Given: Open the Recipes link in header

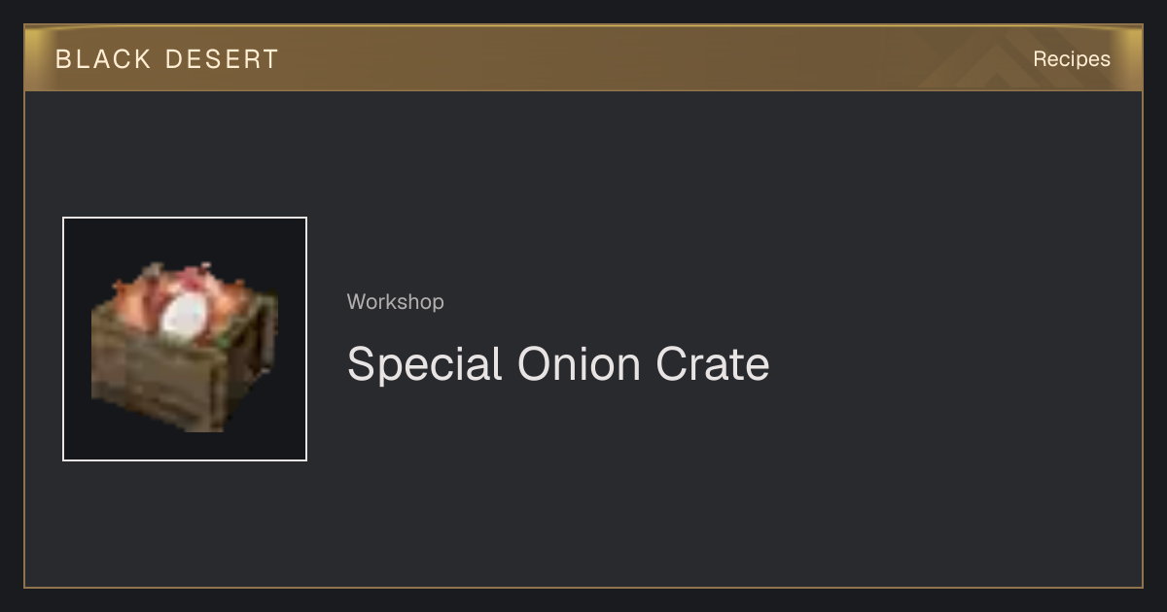Looking at the screenshot, I should (1071, 58).
